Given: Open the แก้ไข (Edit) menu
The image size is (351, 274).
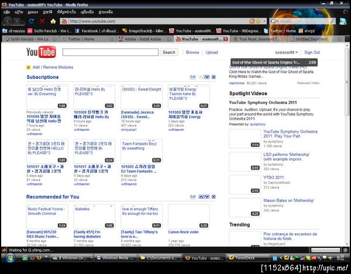Looking at the screenshot, I should 19,12.
